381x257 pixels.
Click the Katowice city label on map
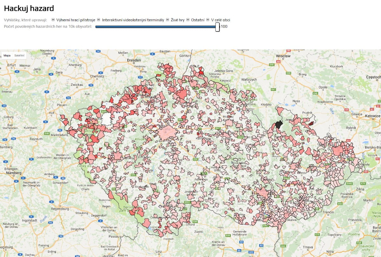373,116
